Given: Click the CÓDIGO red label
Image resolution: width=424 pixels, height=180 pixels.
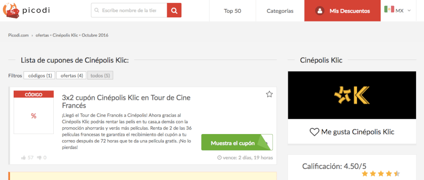Looking at the screenshot, I should [x=33, y=94].
